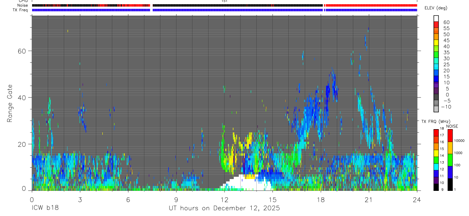
Task: Click the cyan swatch between 25 and 20 ELEV
Action: (x=436, y=67)
